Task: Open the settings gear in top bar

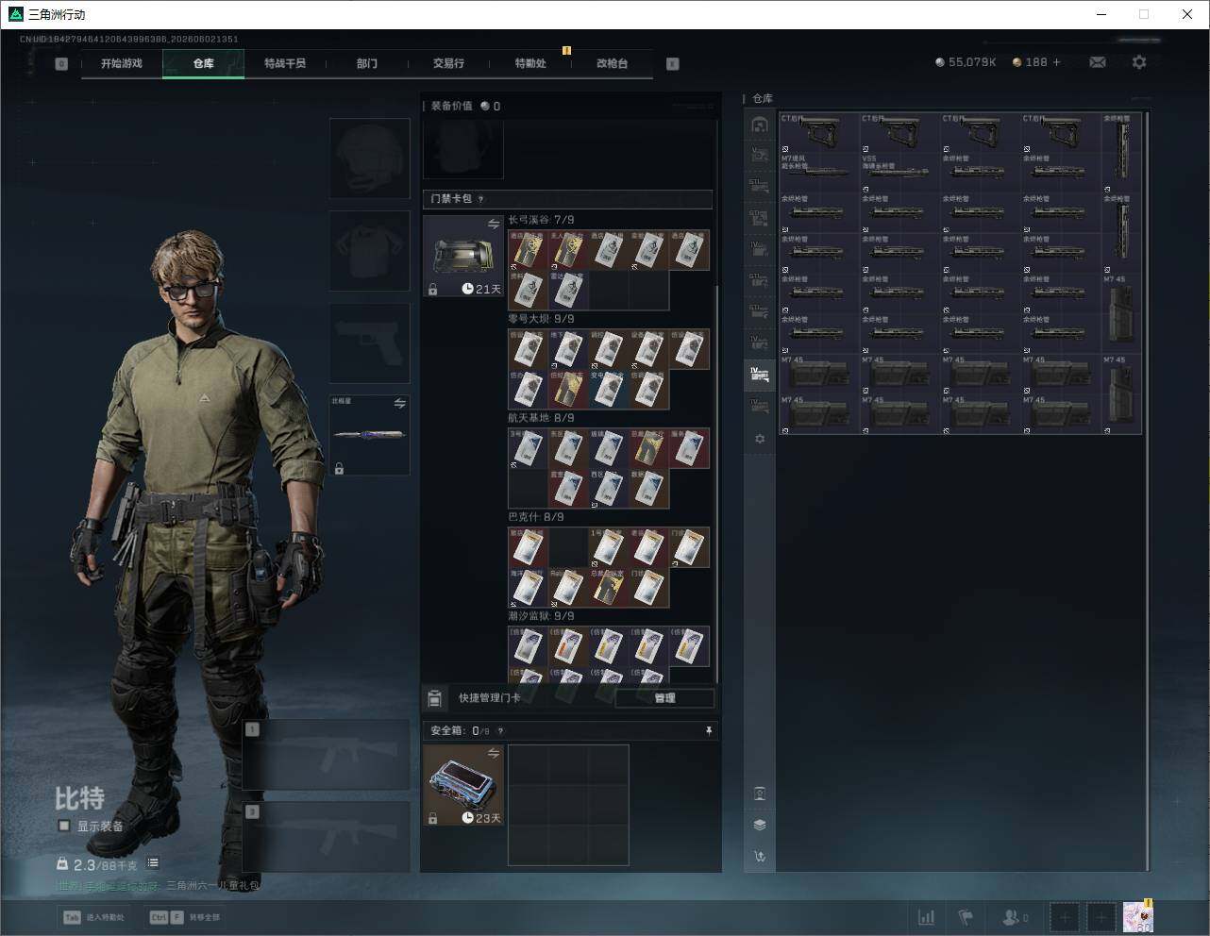Action: 1139,62
